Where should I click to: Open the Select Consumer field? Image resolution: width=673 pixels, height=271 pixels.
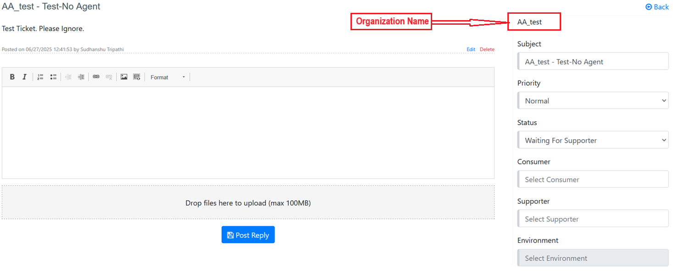point(593,179)
